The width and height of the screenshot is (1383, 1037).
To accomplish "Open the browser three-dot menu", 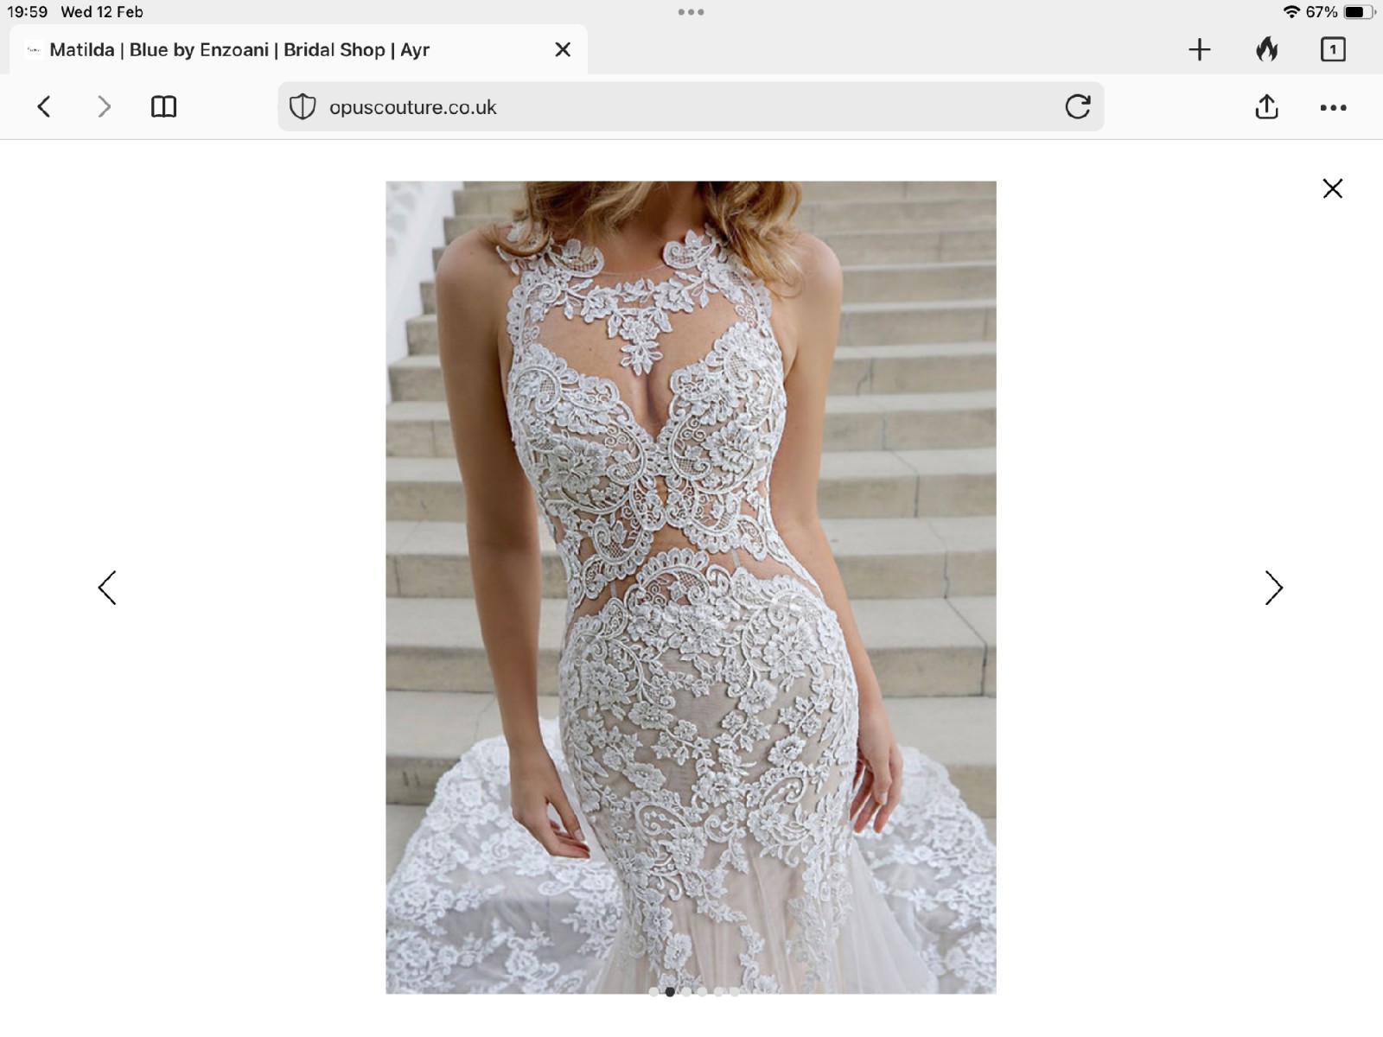I will coord(1333,107).
